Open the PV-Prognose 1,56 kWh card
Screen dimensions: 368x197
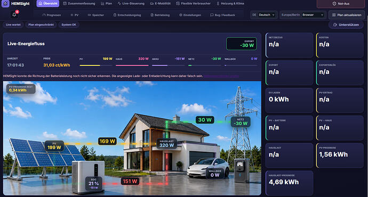[340, 155]
